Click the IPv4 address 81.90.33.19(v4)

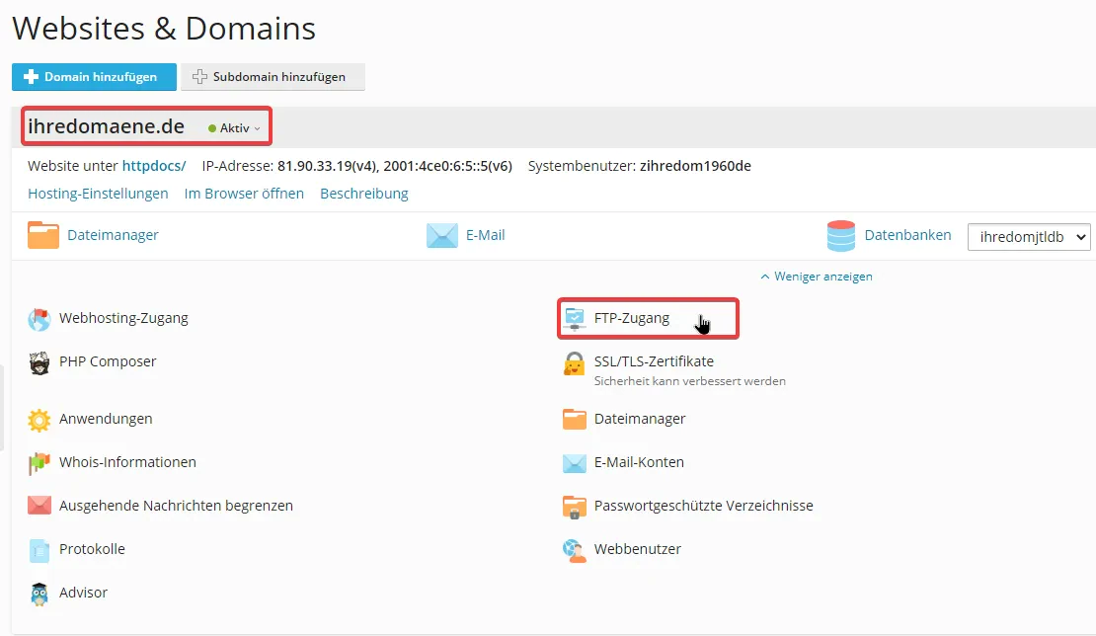point(329,166)
